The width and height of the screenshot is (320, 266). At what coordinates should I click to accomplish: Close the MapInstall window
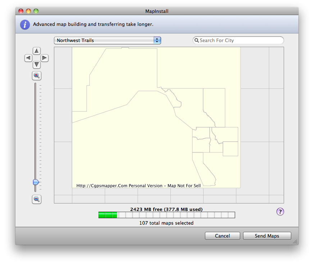pyautogui.click(x=21, y=11)
